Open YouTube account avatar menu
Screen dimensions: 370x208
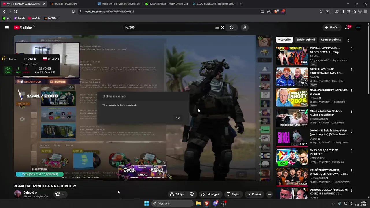(x=358, y=27)
